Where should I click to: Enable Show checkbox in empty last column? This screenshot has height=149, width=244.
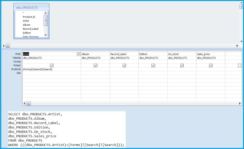(239, 65)
